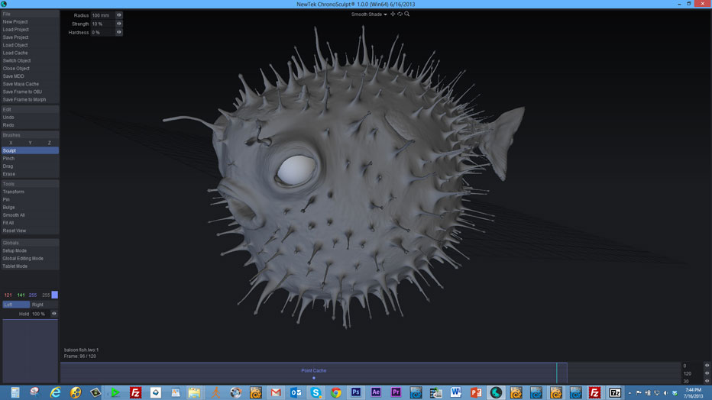Click the Hold value slider arrows
Image resolution: width=712 pixels, height=400 pixels.
point(53,314)
